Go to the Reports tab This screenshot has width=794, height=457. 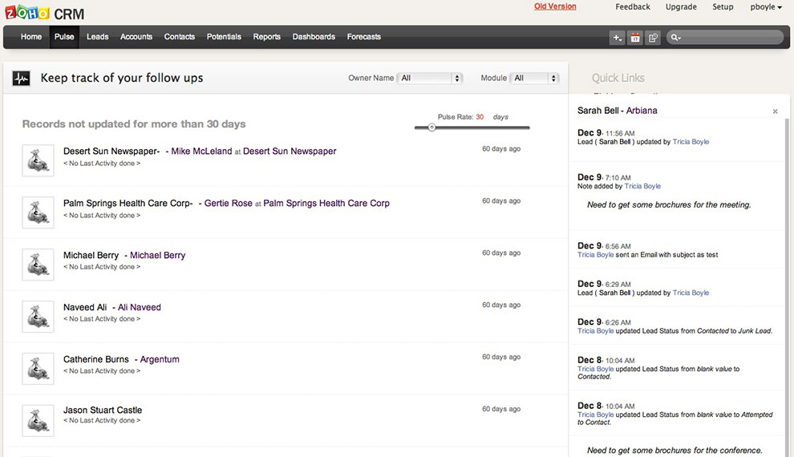pos(267,37)
